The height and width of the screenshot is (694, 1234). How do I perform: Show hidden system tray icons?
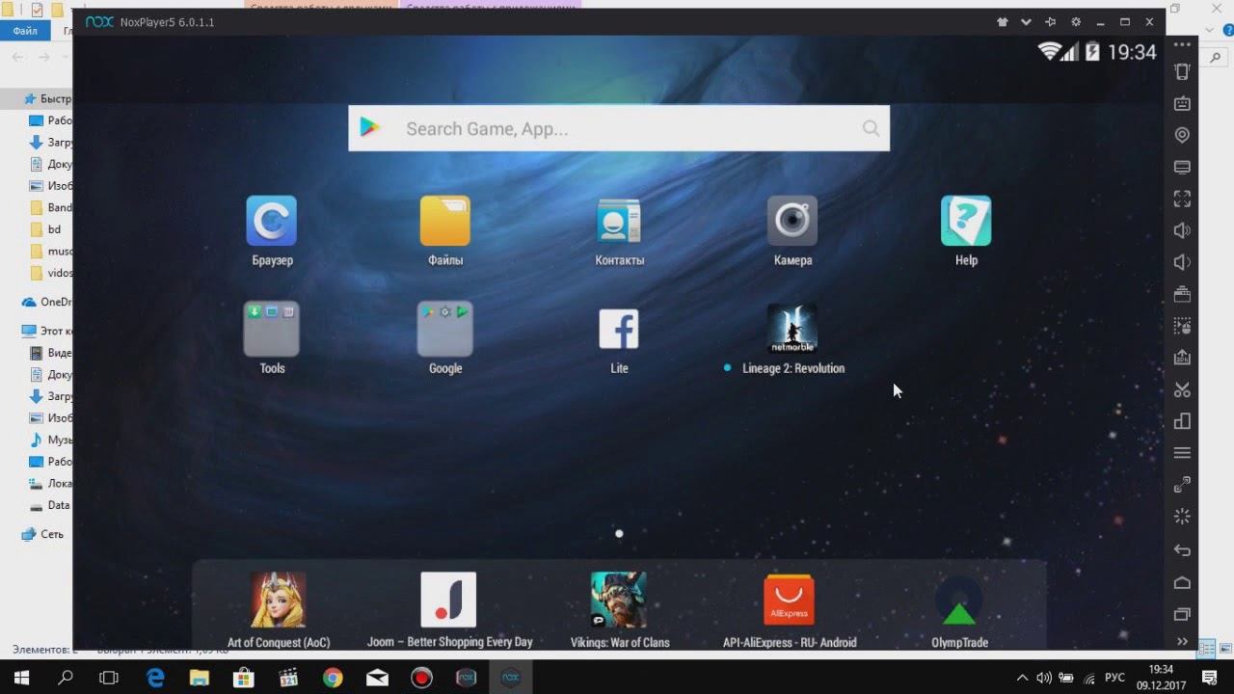(1024, 678)
